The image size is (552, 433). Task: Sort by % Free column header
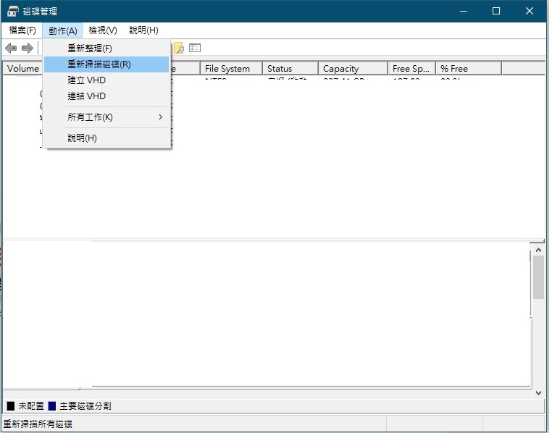(x=469, y=68)
